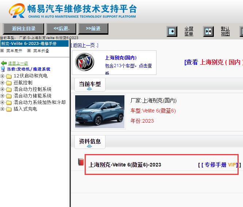Expand 混合动力控制系统 tree node

coord(2,89)
